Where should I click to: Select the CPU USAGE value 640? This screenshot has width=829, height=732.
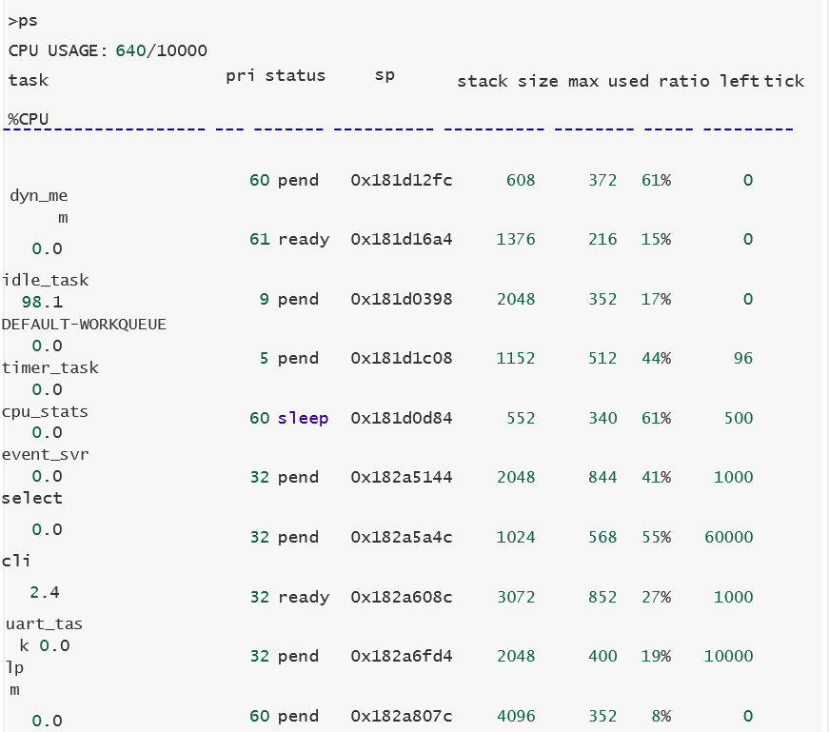pyautogui.click(x=130, y=50)
